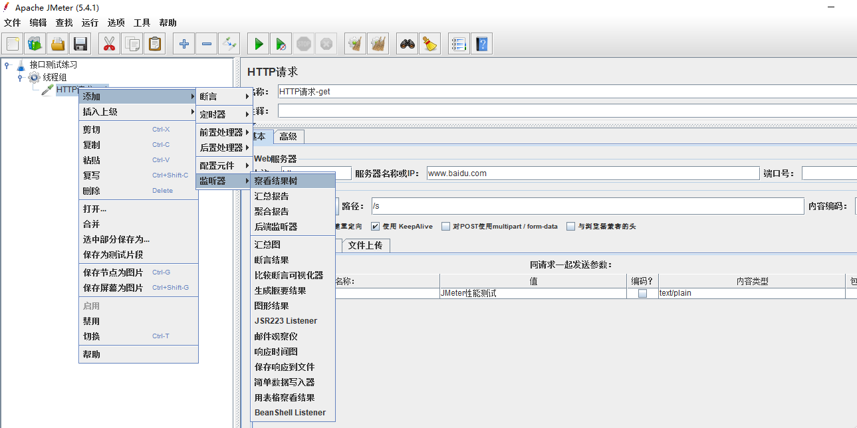Select 响应时间图 listener

pyautogui.click(x=293, y=352)
